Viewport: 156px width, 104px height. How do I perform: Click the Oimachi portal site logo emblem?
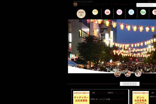point(75,4)
